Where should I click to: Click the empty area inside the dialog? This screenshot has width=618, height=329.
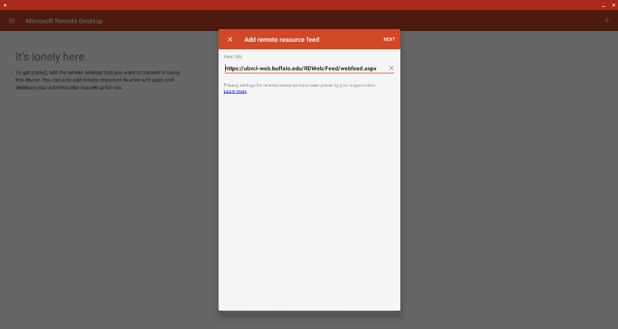(309, 202)
